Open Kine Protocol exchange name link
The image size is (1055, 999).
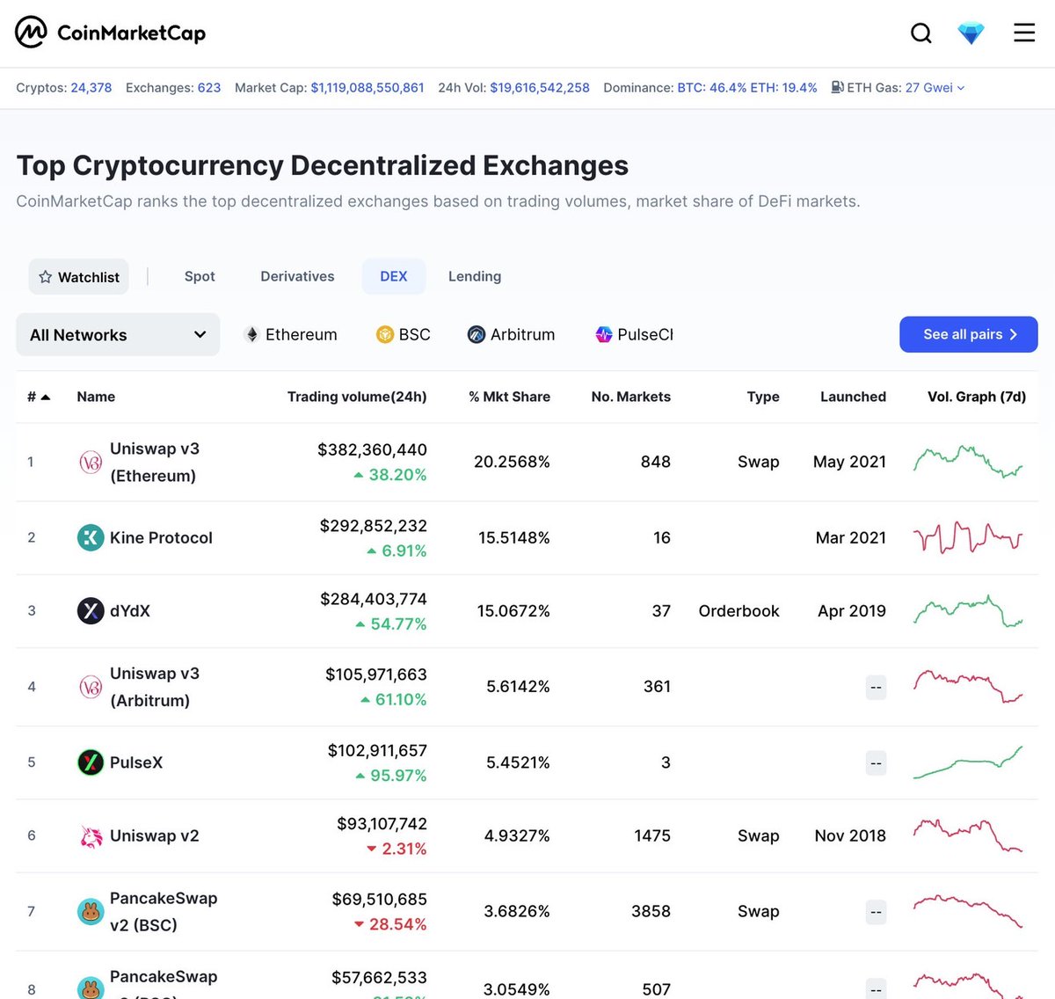pyautogui.click(x=161, y=537)
